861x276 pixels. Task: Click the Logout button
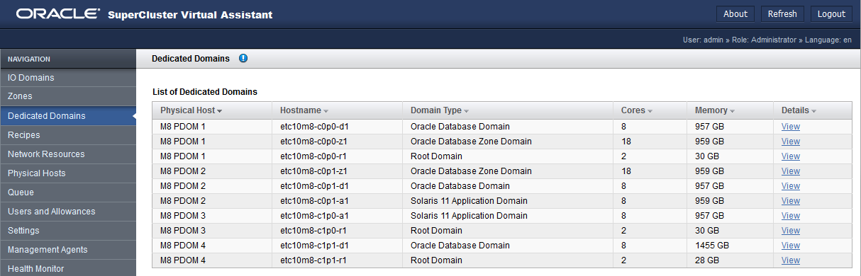click(831, 14)
